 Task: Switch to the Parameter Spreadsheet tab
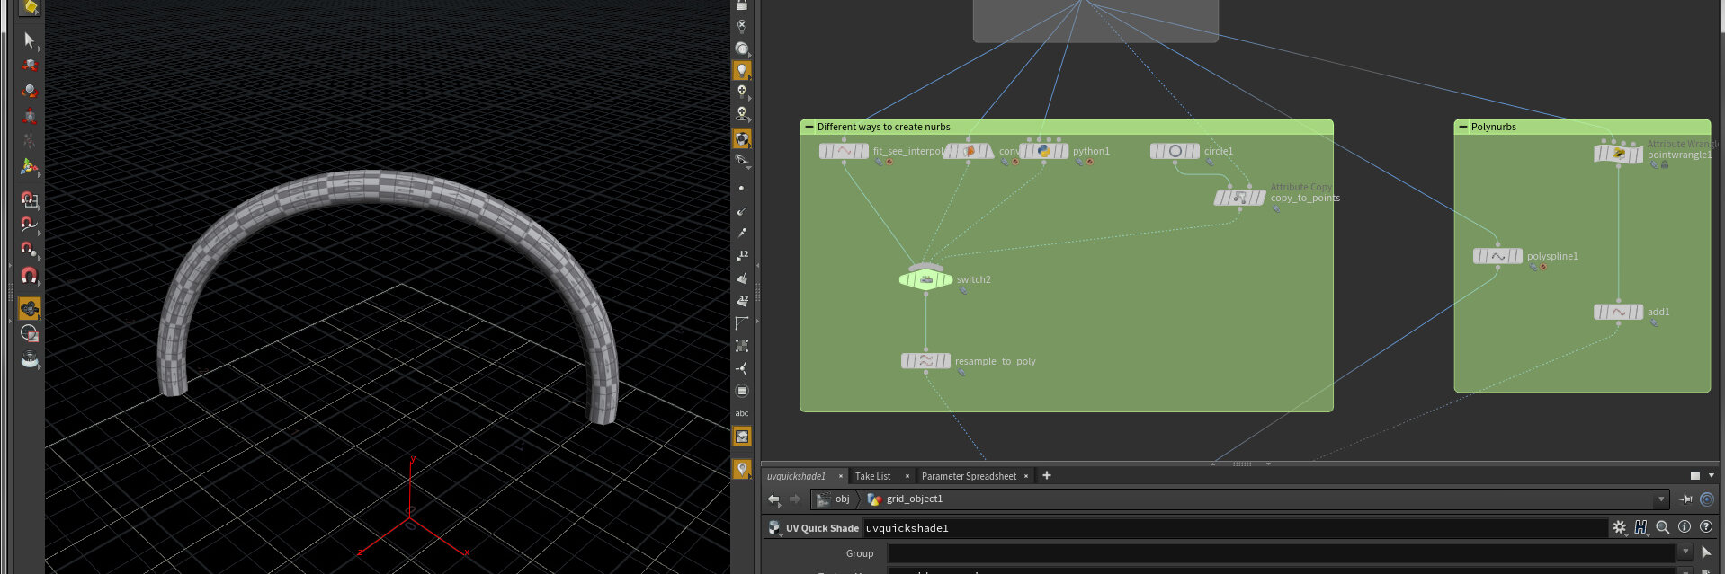pyautogui.click(x=969, y=476)
